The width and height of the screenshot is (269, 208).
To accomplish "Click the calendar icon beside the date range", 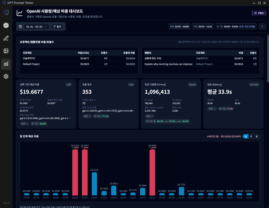I will click(x=20, y=26).
